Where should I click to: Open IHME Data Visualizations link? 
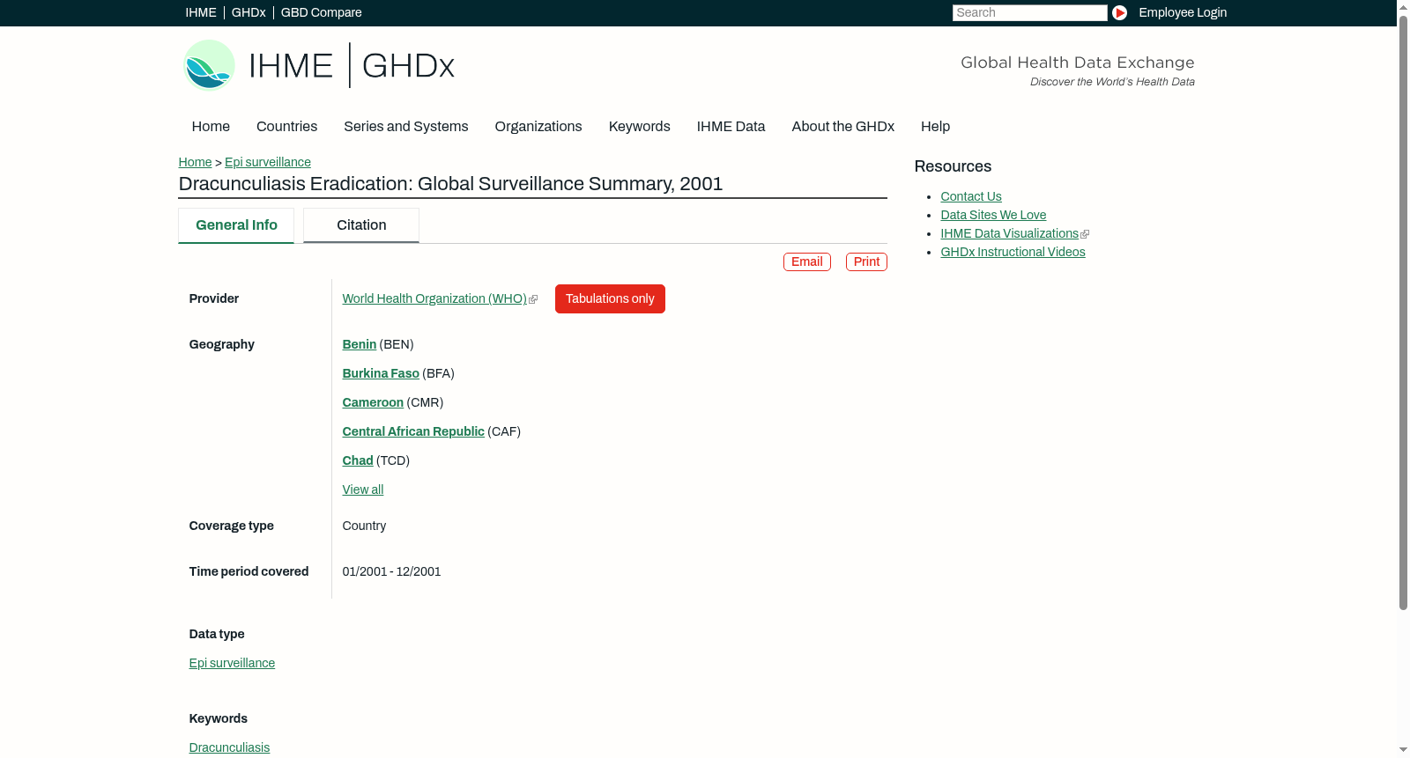(x=1009, y=233)
